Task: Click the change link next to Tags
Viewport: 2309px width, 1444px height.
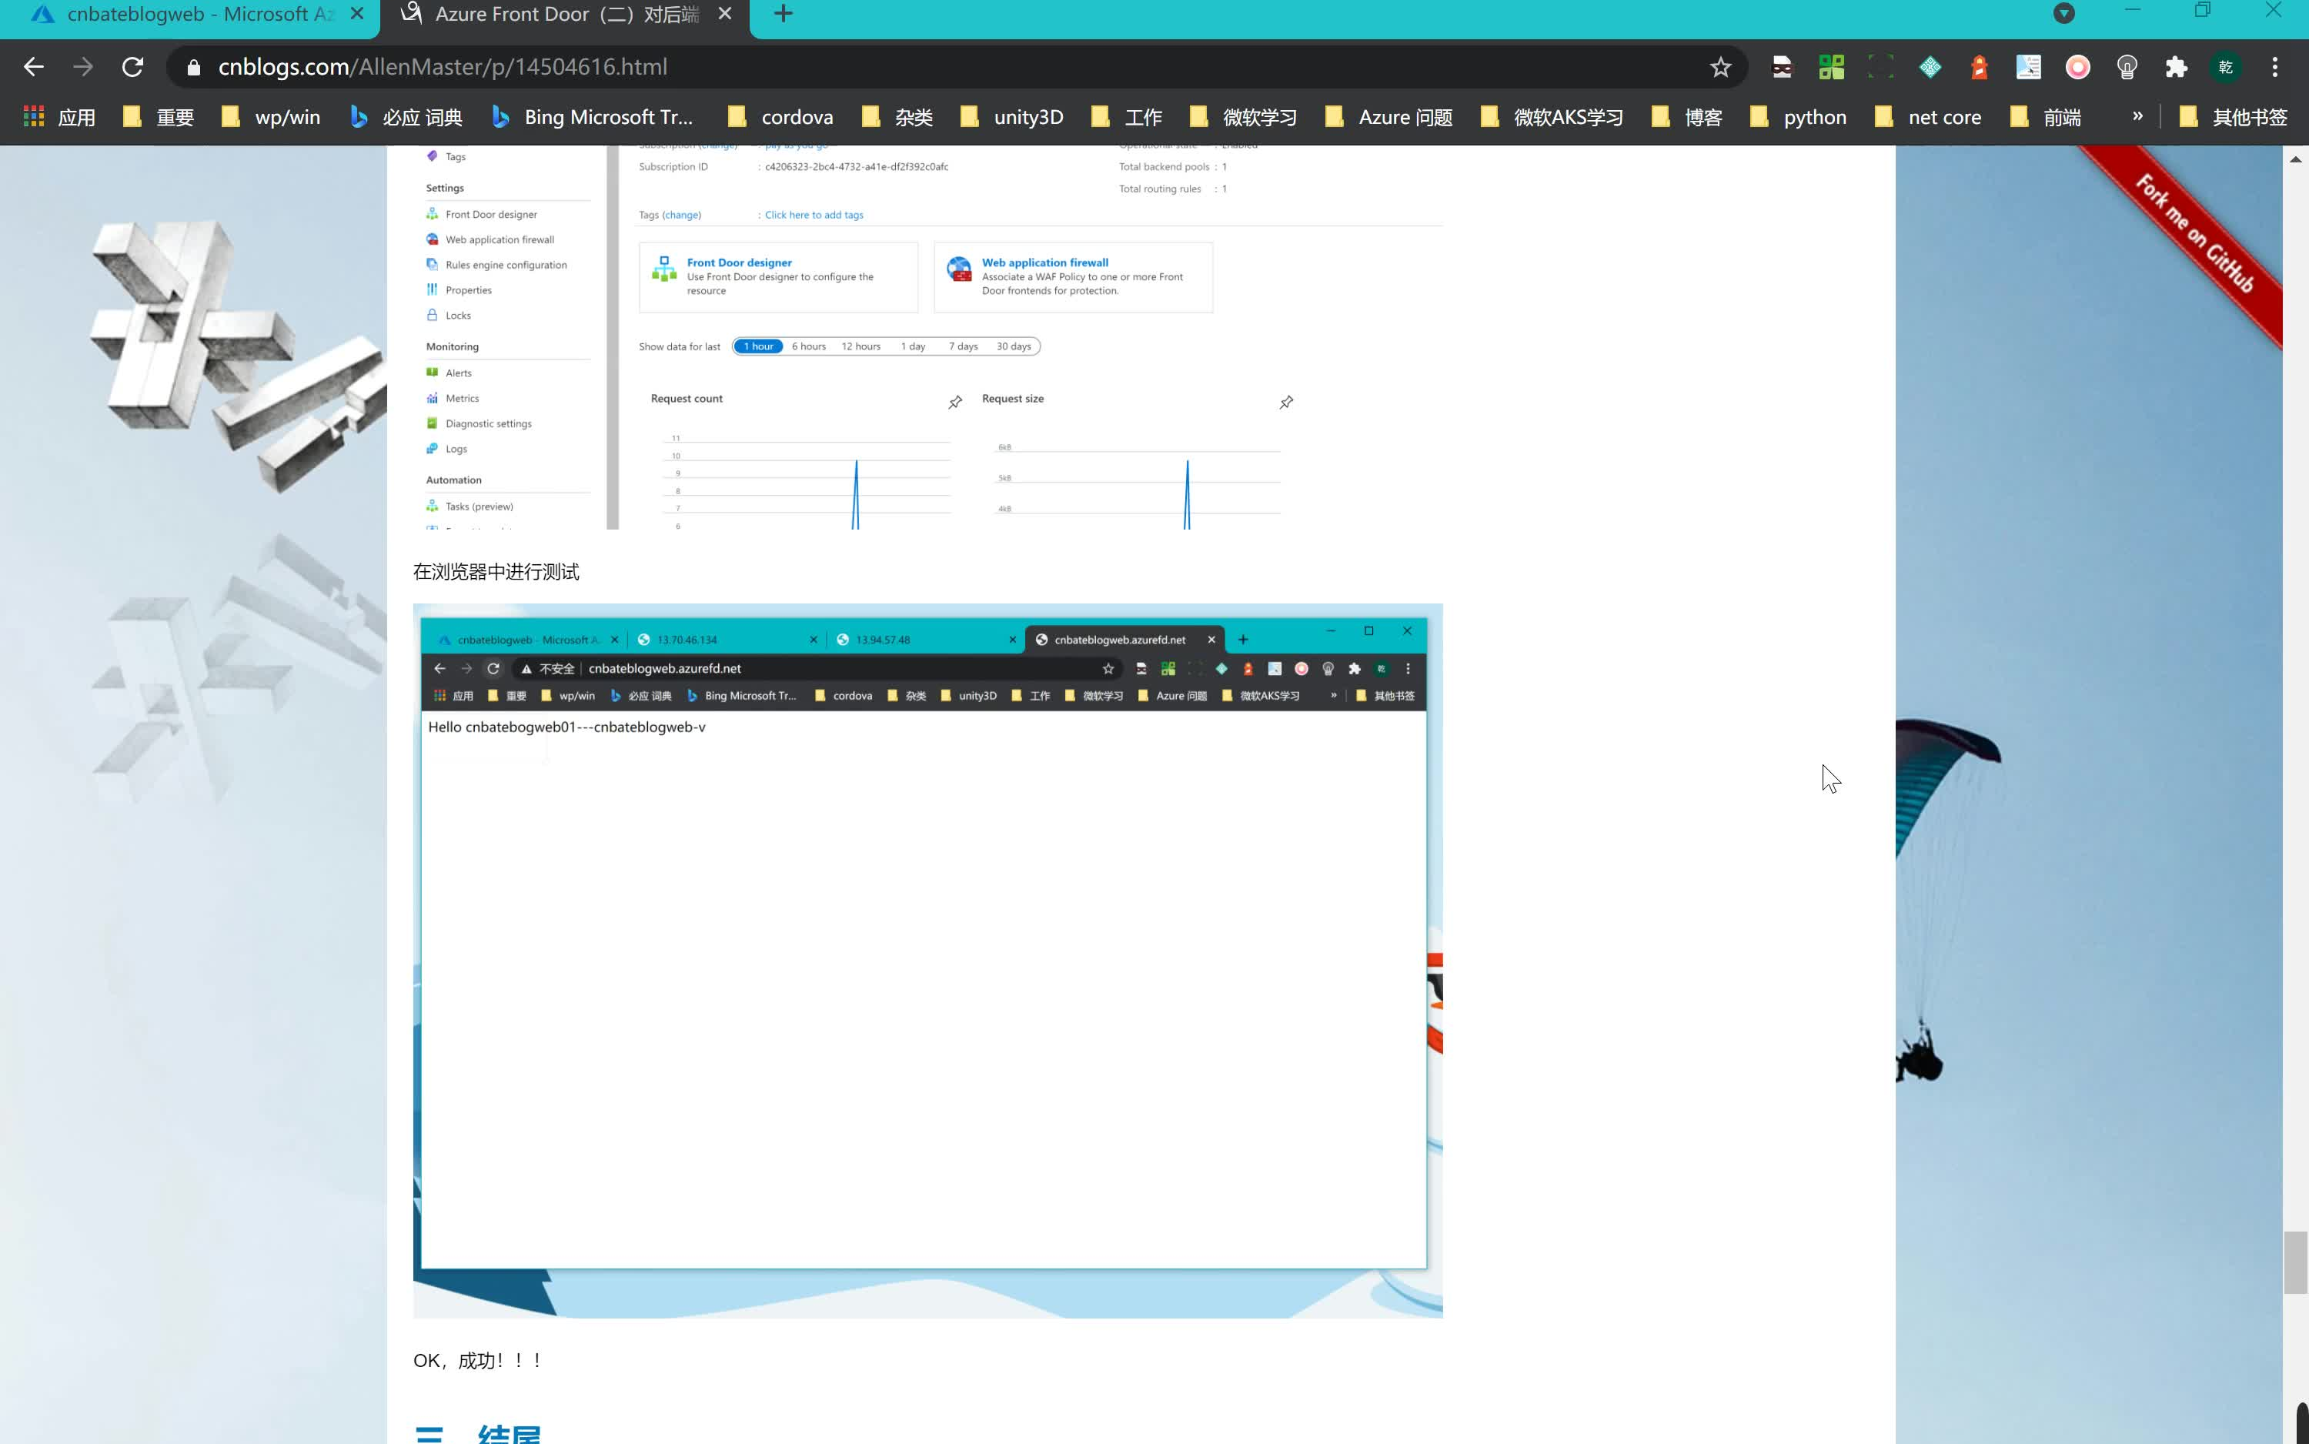Action: (x=683, y=214)
